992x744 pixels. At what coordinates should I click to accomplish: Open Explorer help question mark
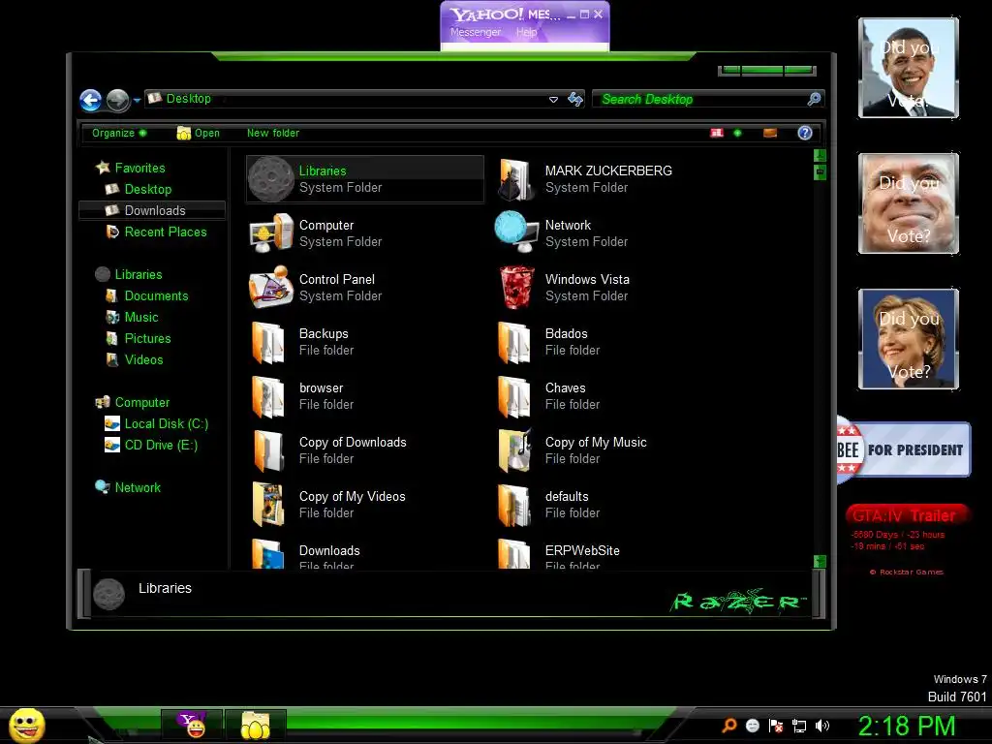pos(805,133)
